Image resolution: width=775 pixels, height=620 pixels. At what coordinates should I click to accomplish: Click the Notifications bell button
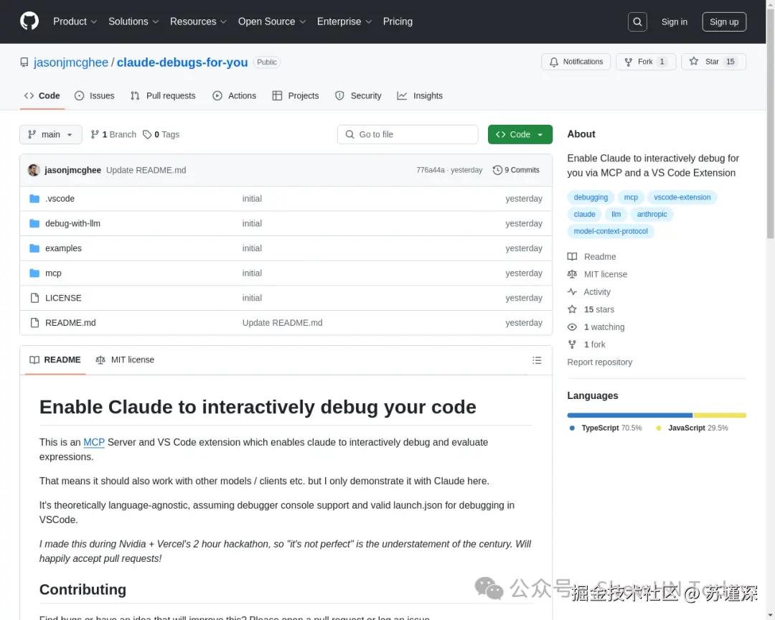pyautogui.click(x=576, y=62)
